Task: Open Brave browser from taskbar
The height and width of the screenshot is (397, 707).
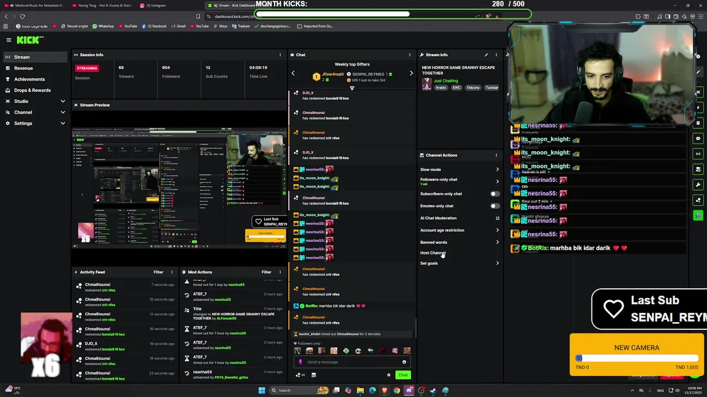Action: click(x=384, y=390)
